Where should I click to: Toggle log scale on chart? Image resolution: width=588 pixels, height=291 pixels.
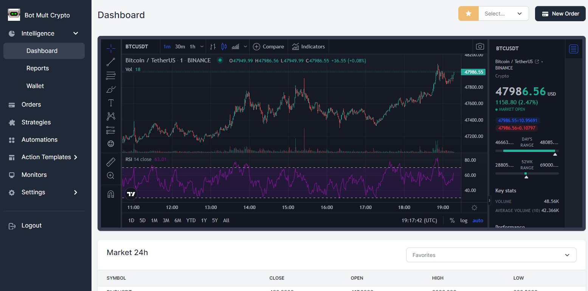(464, 220)
